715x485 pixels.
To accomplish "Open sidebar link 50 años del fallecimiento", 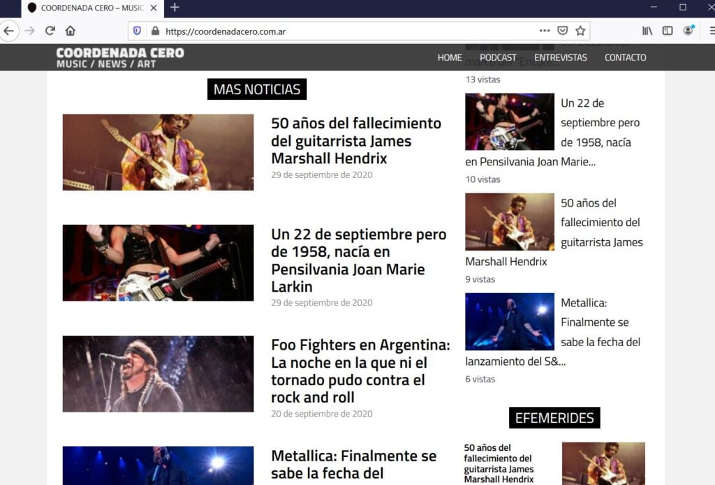I will point(601,223).
